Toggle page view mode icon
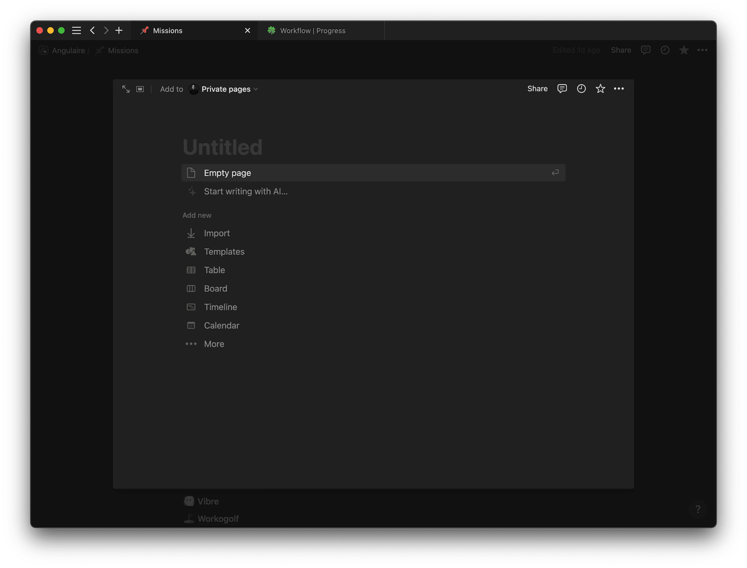Image resolution: width=747 pixels, height=568 pixels. tap(140, 89)
